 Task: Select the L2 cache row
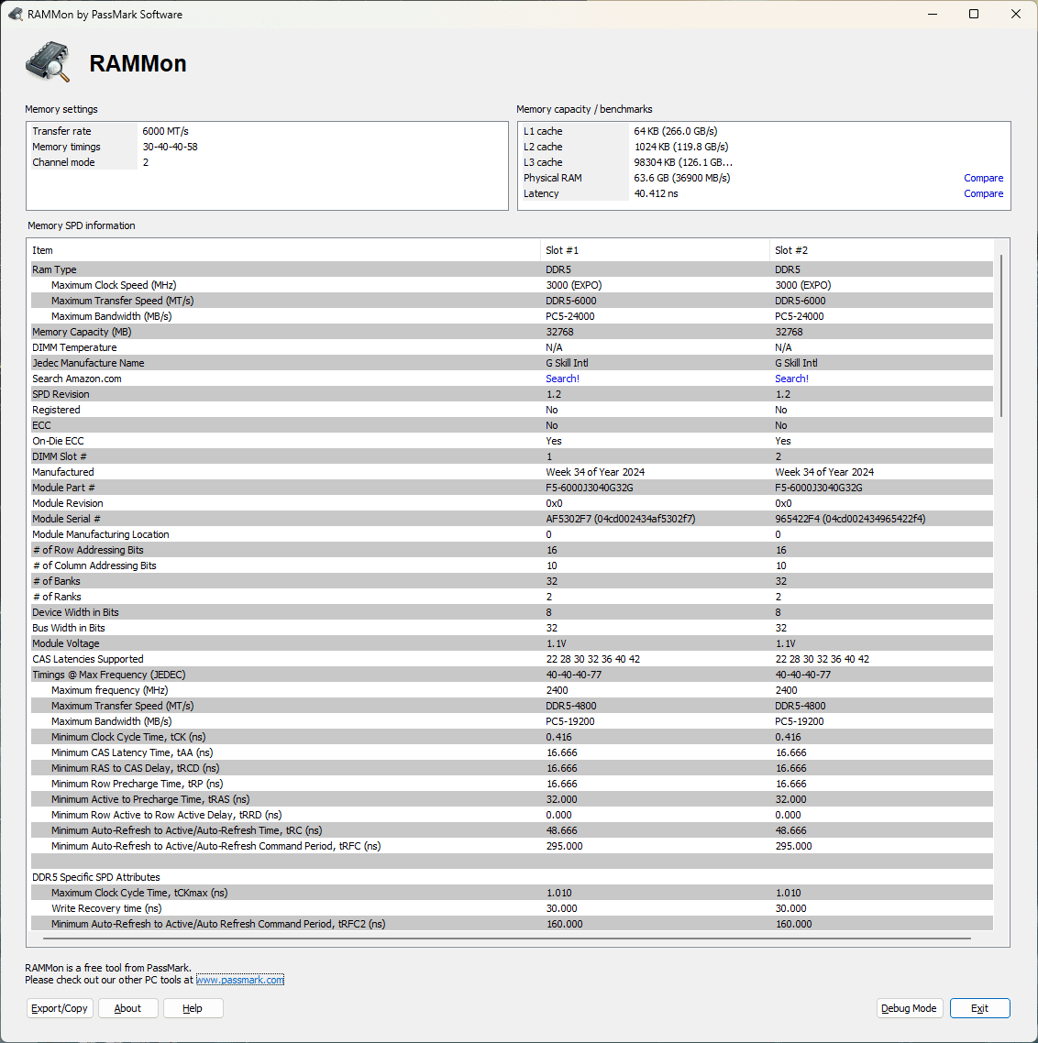[x=763, y=147]
